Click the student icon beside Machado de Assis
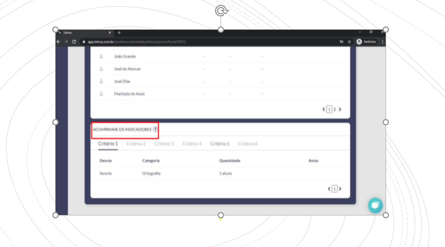445x247 pixels. click(101, 94)
